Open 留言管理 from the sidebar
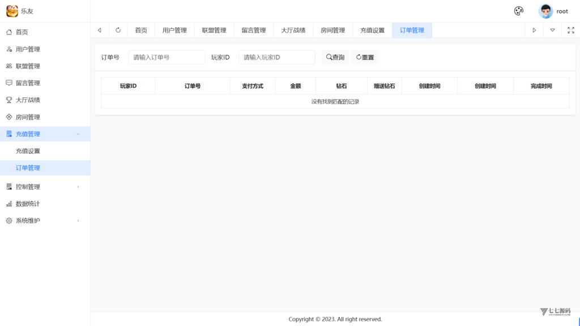 pos(45,83)
